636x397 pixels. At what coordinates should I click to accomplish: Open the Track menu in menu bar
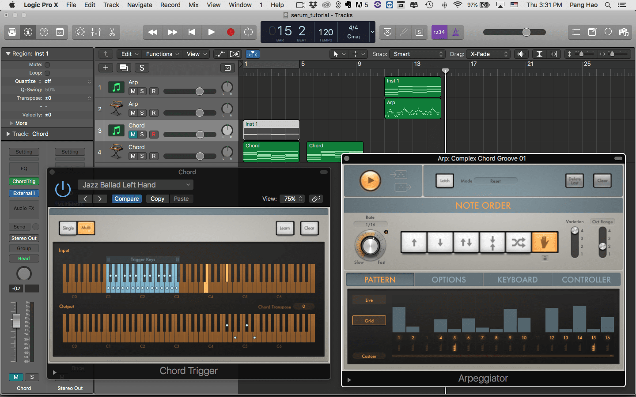point(111,5)
